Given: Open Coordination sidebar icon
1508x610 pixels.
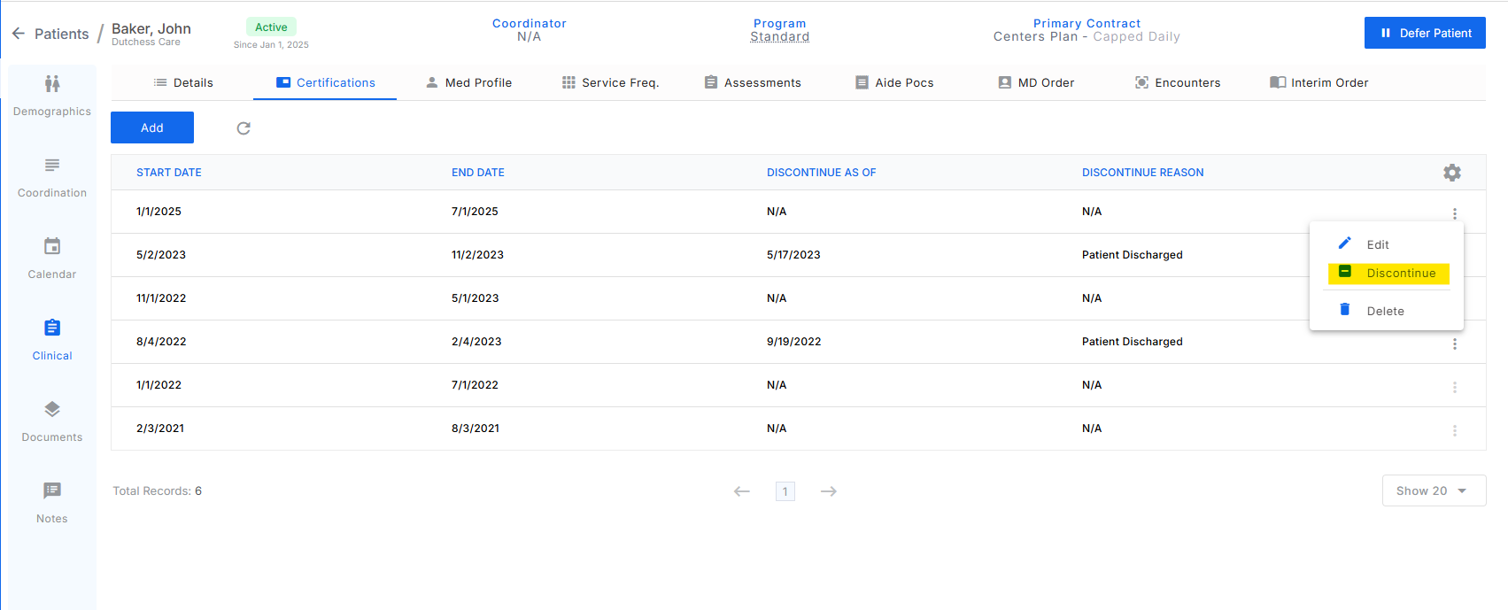Looking at the screenshot, I should click(x=52, y=166).
